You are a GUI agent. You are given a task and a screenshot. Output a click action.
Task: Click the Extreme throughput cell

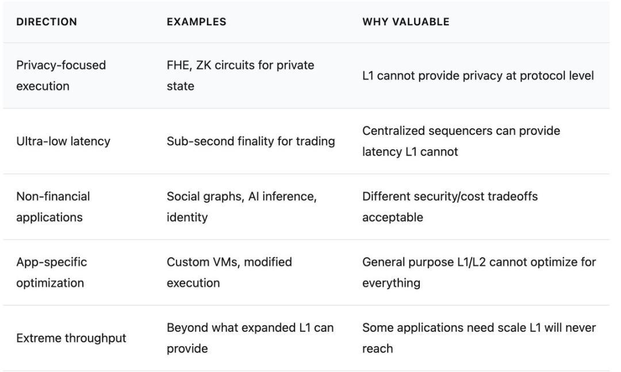click(71, 338)
